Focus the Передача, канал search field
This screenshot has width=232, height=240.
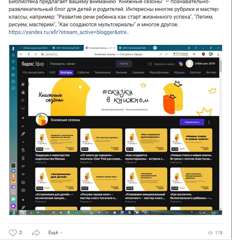click(82, 63)
